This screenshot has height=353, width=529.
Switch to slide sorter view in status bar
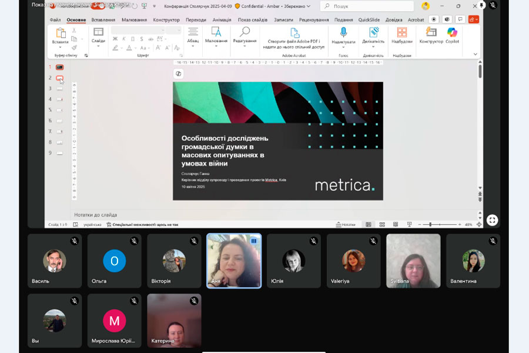click(x=382, y=225)
